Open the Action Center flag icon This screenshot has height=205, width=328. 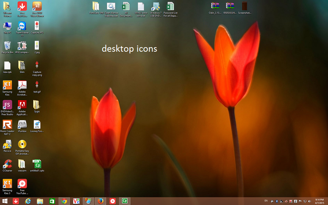pyautogui.click(x=300, y=201)
